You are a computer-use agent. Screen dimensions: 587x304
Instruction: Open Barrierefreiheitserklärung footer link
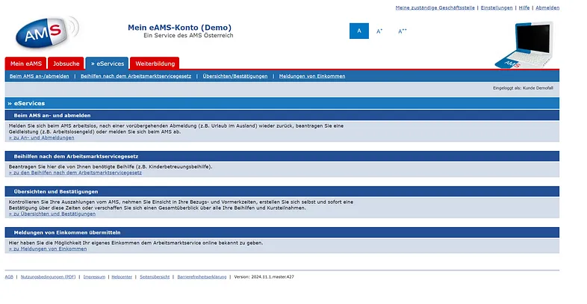(202, 277)
